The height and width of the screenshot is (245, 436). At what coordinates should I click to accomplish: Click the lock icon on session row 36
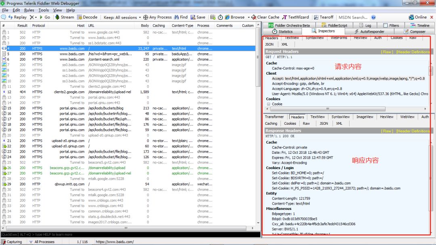click(4, 222)
